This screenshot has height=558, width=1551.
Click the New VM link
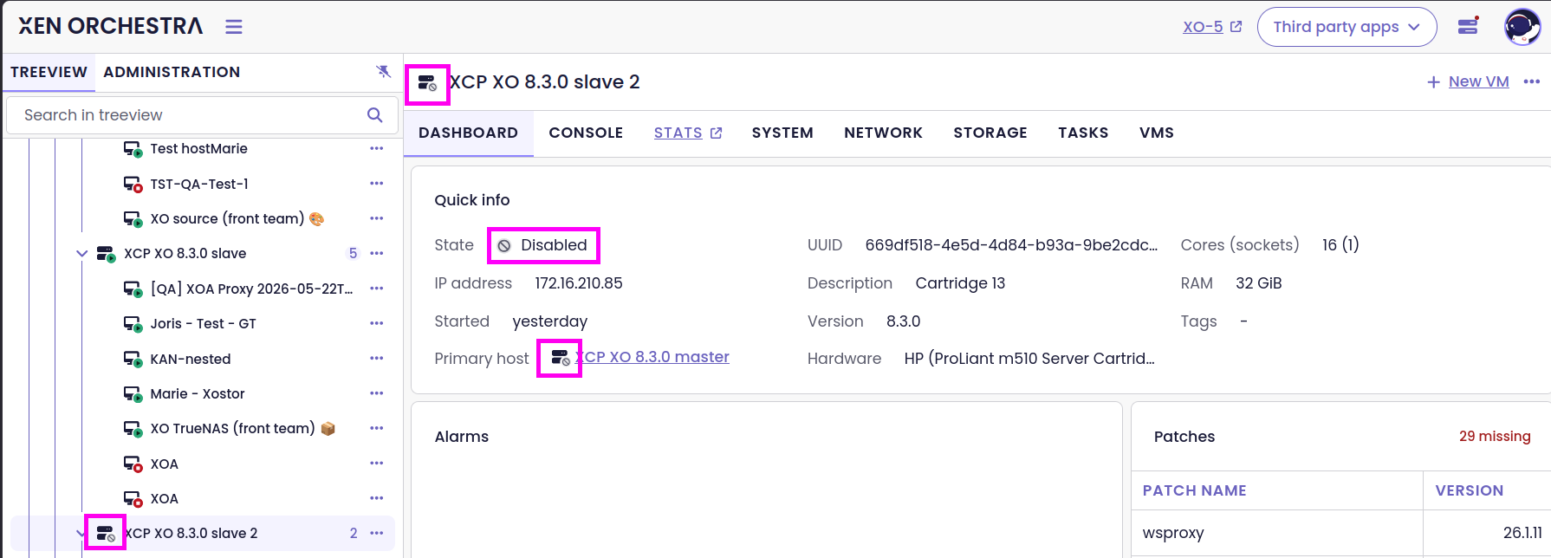[x=1478, y=81]
